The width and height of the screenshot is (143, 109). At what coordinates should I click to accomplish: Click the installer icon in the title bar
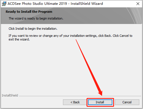4,4
